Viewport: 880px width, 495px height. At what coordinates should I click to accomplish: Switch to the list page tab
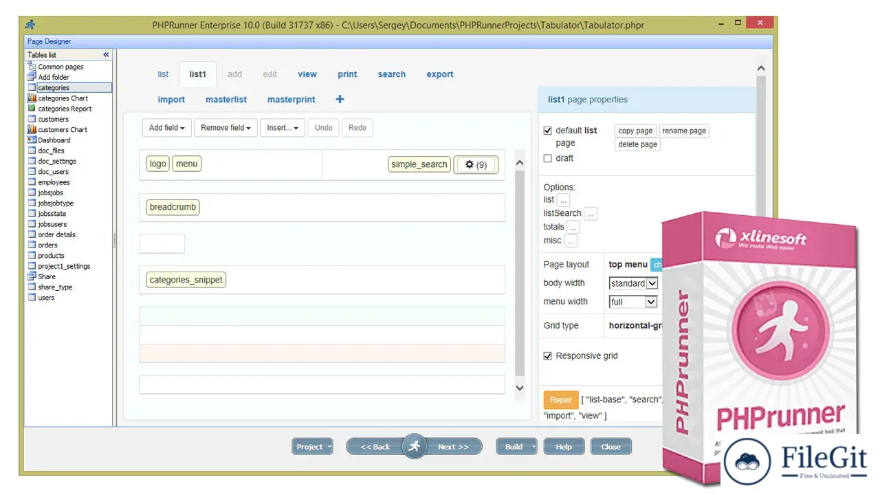163,74
